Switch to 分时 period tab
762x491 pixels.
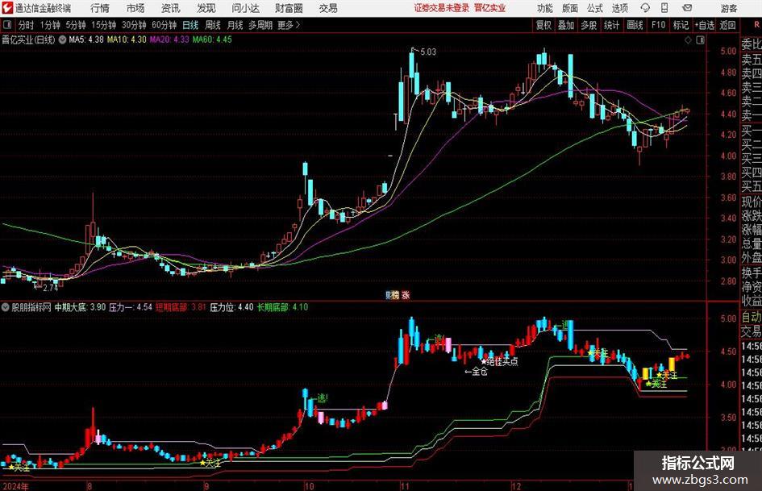pyautogui.click(x=27, y=25)
